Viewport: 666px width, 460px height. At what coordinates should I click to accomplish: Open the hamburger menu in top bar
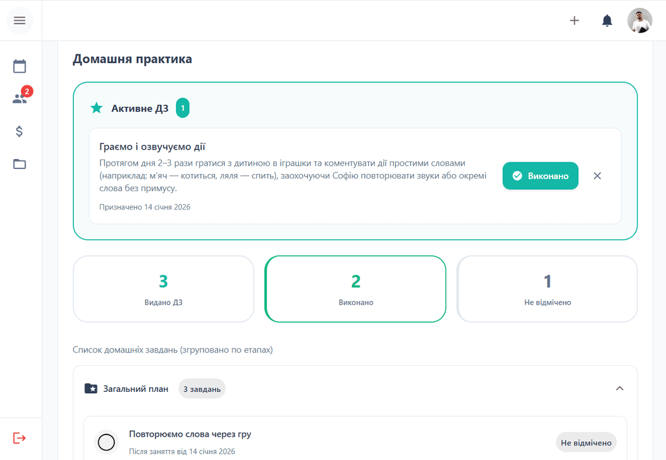coord(20,21)
